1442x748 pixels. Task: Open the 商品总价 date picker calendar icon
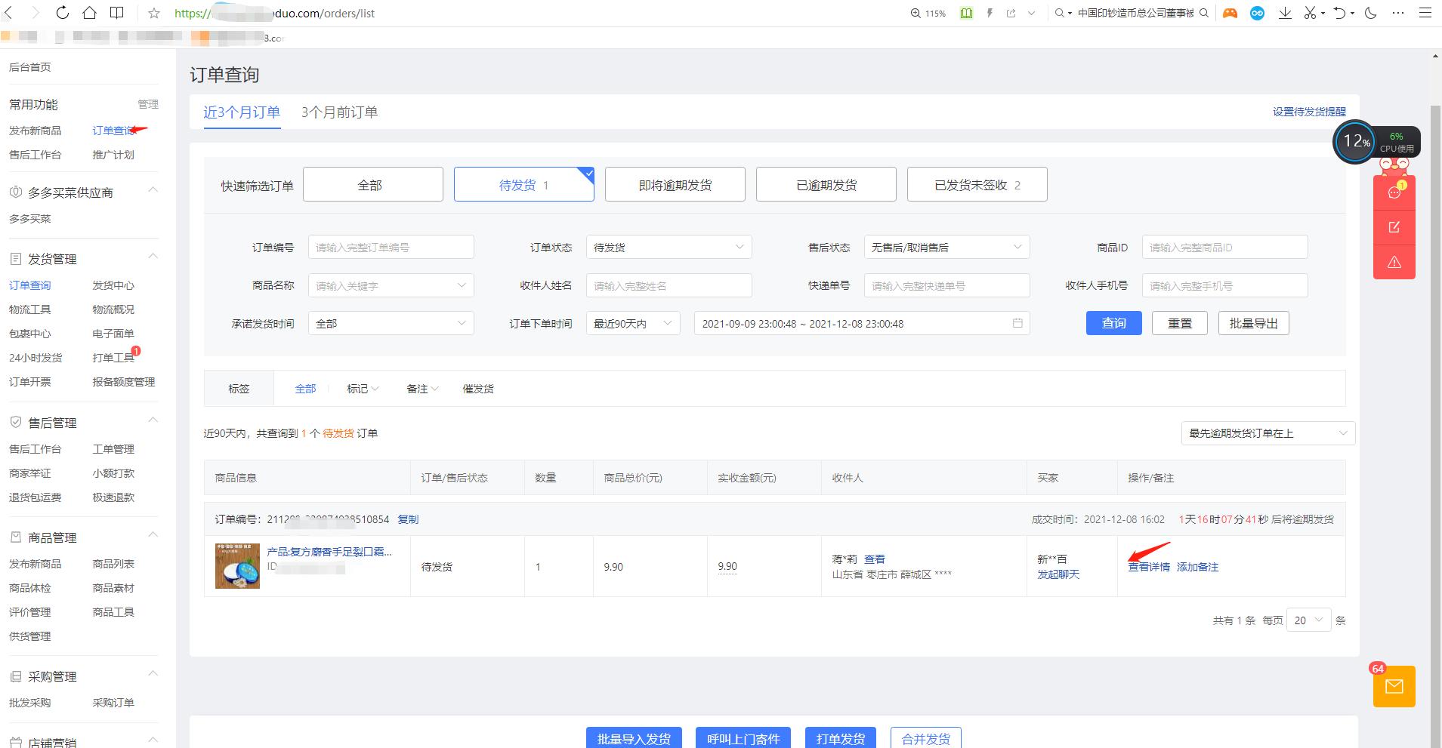1018,323
